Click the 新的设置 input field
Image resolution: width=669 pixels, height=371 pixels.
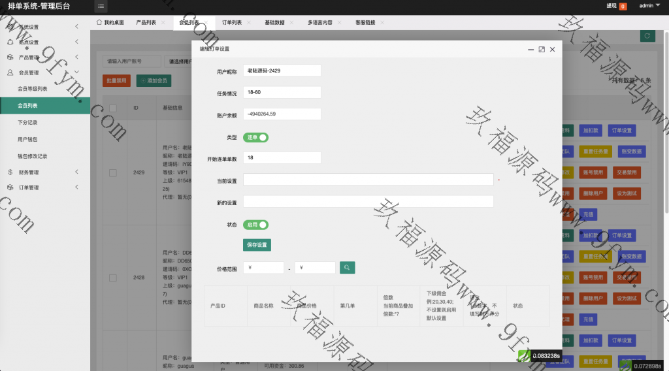click(x=368, y=201)
